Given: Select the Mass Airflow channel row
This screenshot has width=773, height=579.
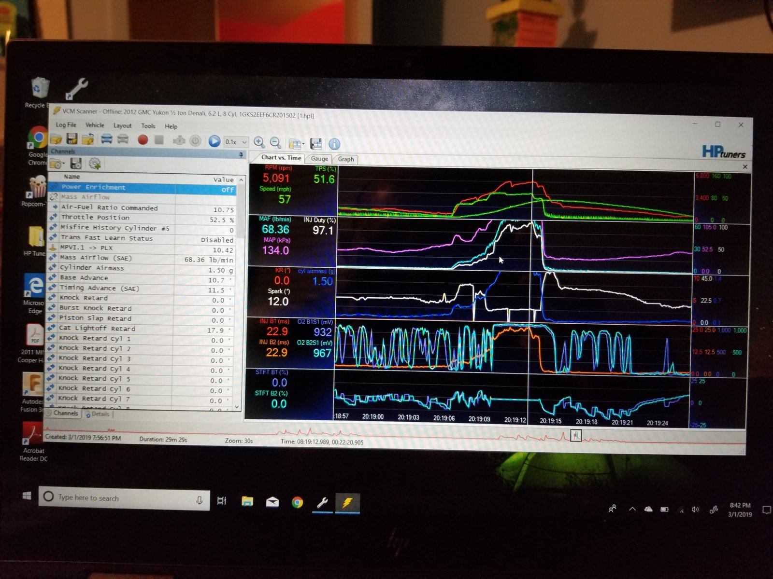Looking at the screenshot, I should click(143, 198).
